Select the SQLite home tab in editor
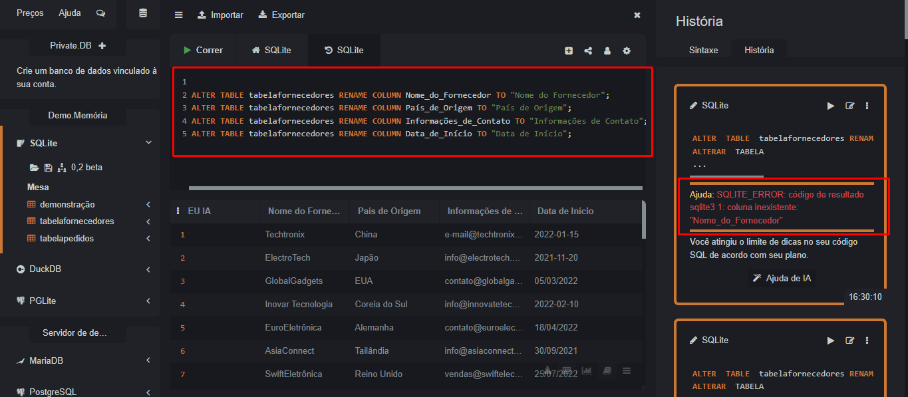This screenshot has width=908, height=397. click(x=271, y=51)
